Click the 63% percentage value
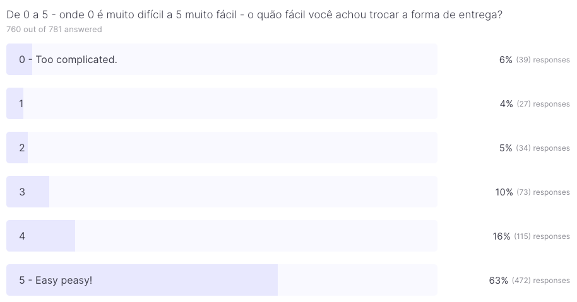Viewport: 577px width, 302px height. tap(498, 281)
